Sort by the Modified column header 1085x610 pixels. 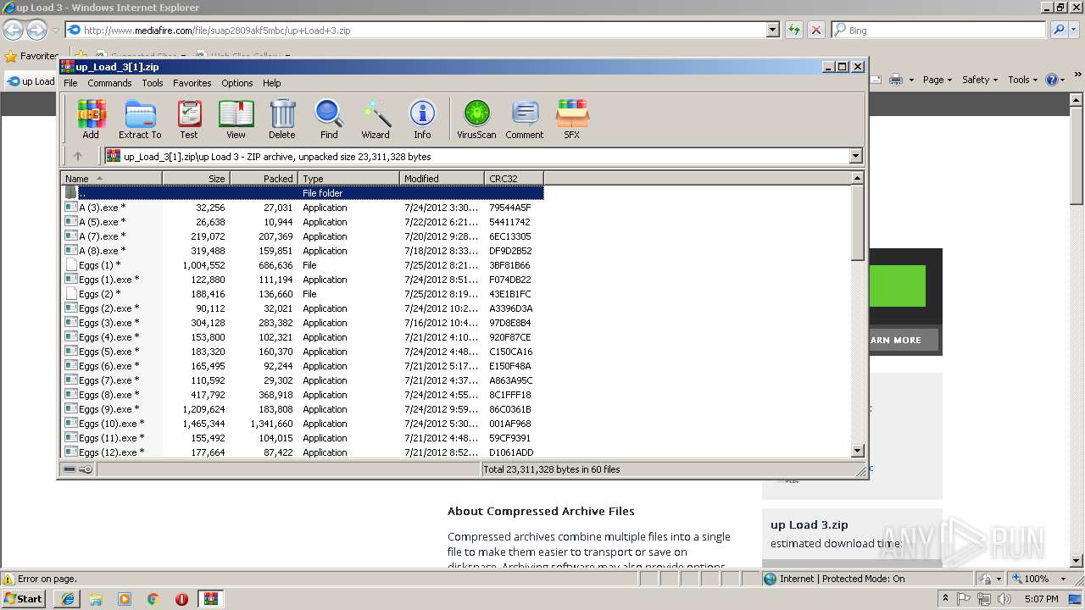(442, 178)
